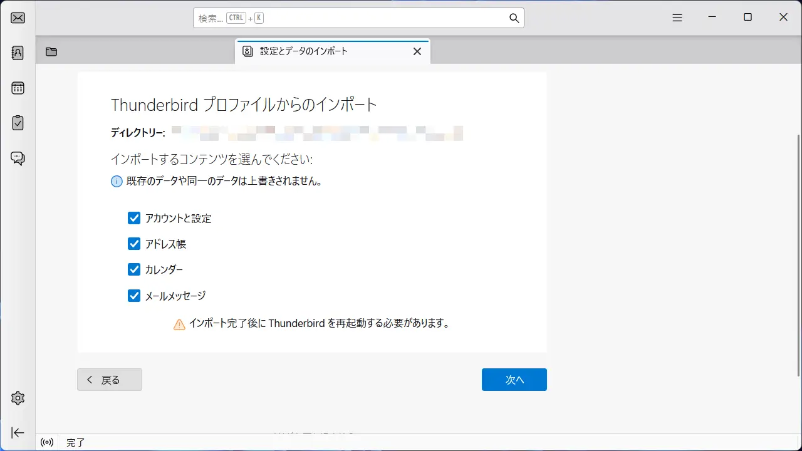The height and width of the screenshot is (451, 802).
Task: Open the hamburger application menu
Action: point(677,18)
